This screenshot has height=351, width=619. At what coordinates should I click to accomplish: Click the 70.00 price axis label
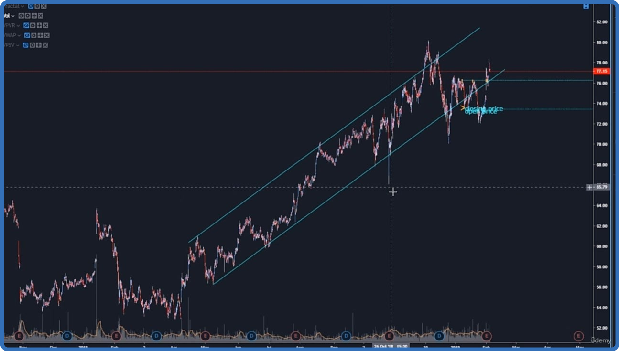601,144
